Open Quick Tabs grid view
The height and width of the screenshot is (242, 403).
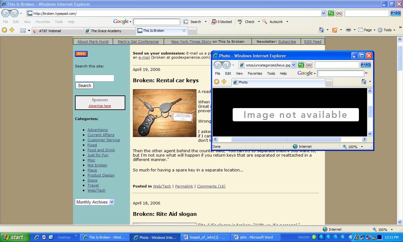(23, 31)
